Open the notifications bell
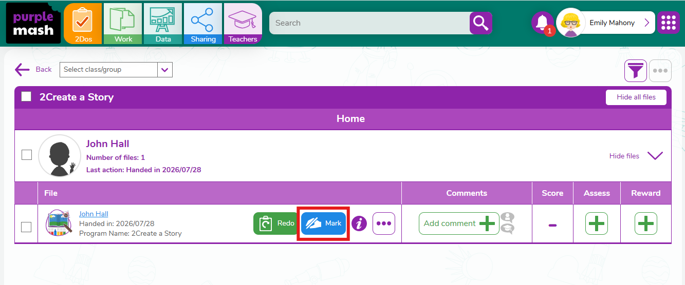This screenshot has height=285, width=685. (543, 23)
